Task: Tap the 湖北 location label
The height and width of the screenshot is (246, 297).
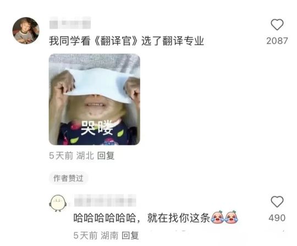Action: pyautogui.click(x=85, y=156)
